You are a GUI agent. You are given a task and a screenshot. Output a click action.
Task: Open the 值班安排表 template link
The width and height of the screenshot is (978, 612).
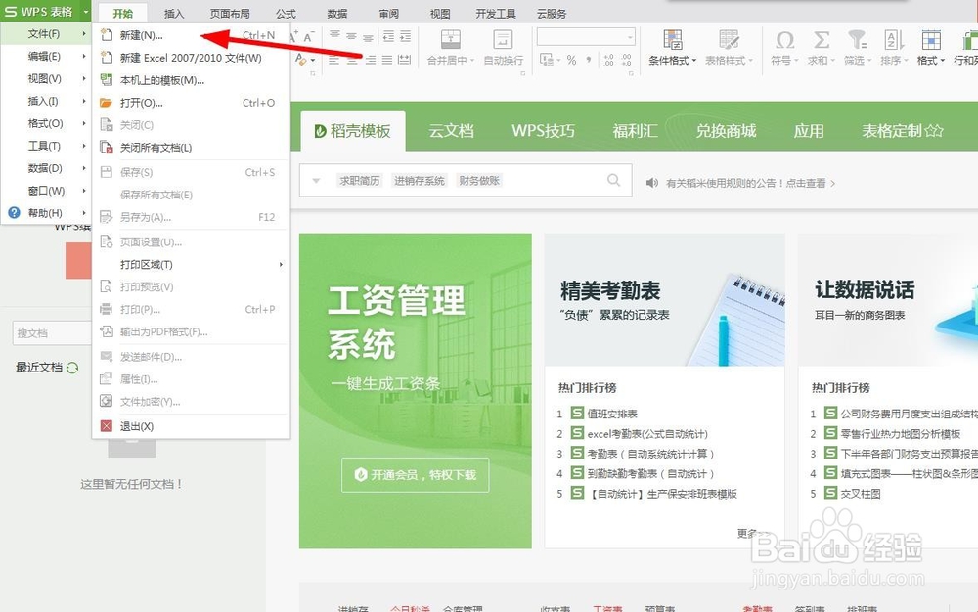(612, 414)
